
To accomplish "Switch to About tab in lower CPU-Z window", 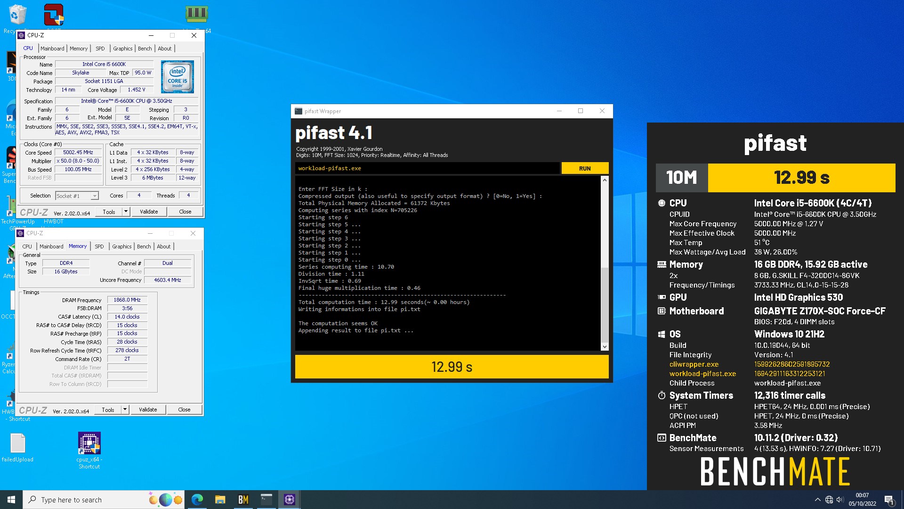I will click(x=164, y=246).
